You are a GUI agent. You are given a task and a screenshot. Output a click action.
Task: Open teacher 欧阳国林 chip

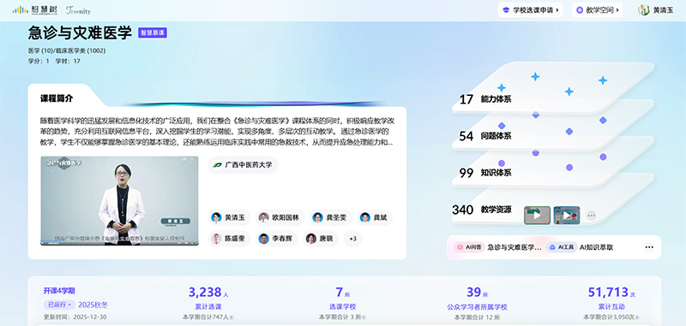point(281,217)
